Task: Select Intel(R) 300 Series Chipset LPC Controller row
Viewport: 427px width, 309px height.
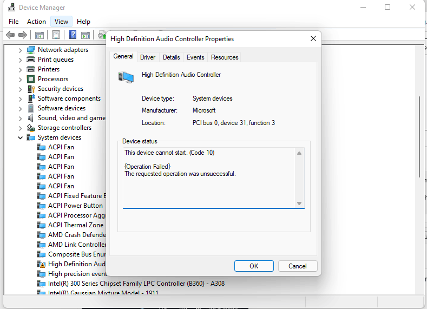Action: tap(136, 284)
